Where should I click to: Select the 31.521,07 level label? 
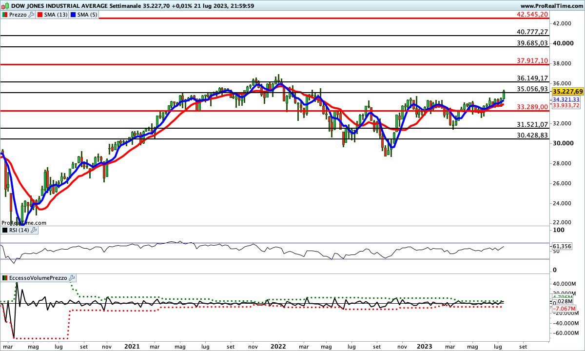point(532,124)
